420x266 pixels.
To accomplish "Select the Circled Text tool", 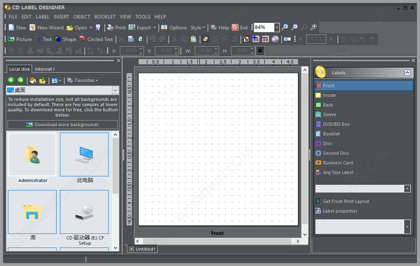I will pyautogui.click(x=96, y=39).
